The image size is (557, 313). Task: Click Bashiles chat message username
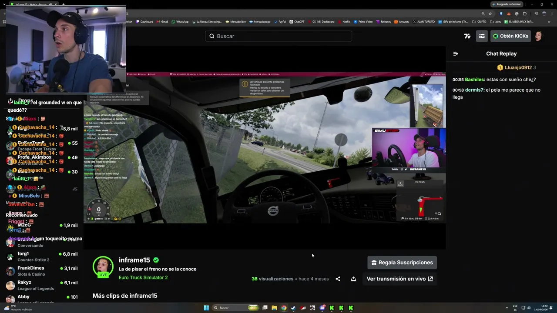(x=474, y=80)
